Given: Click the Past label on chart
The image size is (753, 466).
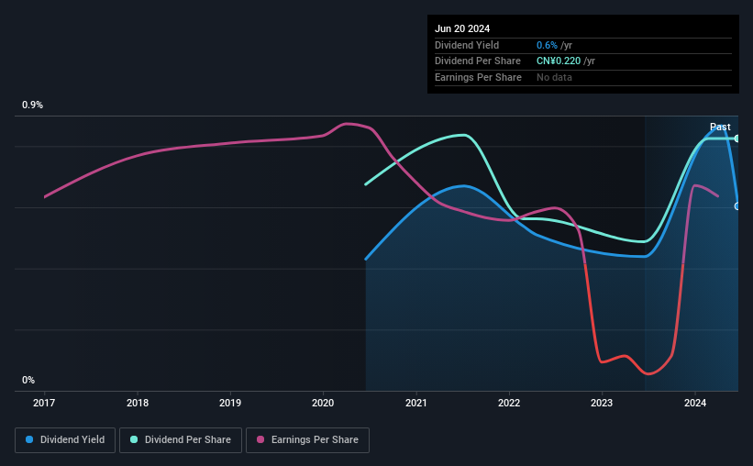Looking at the screenshot, I should coord(720,127).
